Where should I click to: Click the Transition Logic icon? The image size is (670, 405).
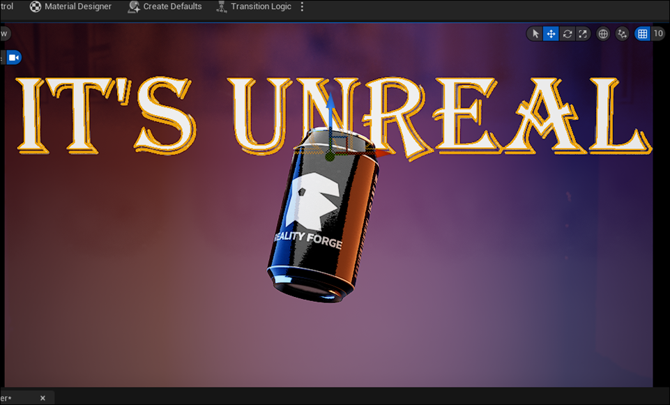222,6
